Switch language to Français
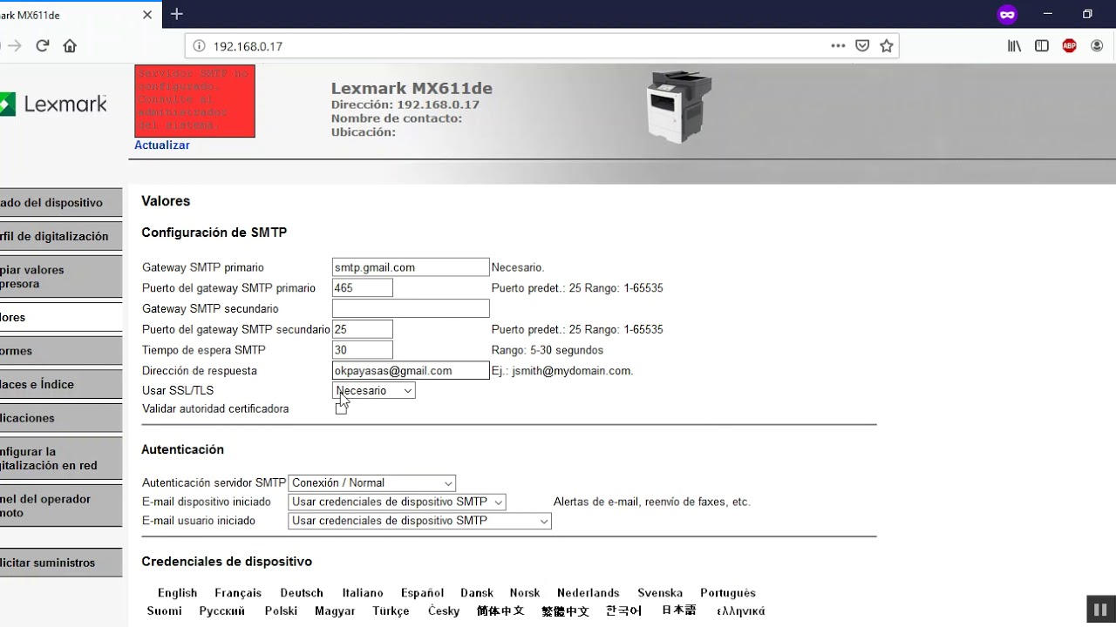This screenshot has width=1116, height=627. coord(238,593)
